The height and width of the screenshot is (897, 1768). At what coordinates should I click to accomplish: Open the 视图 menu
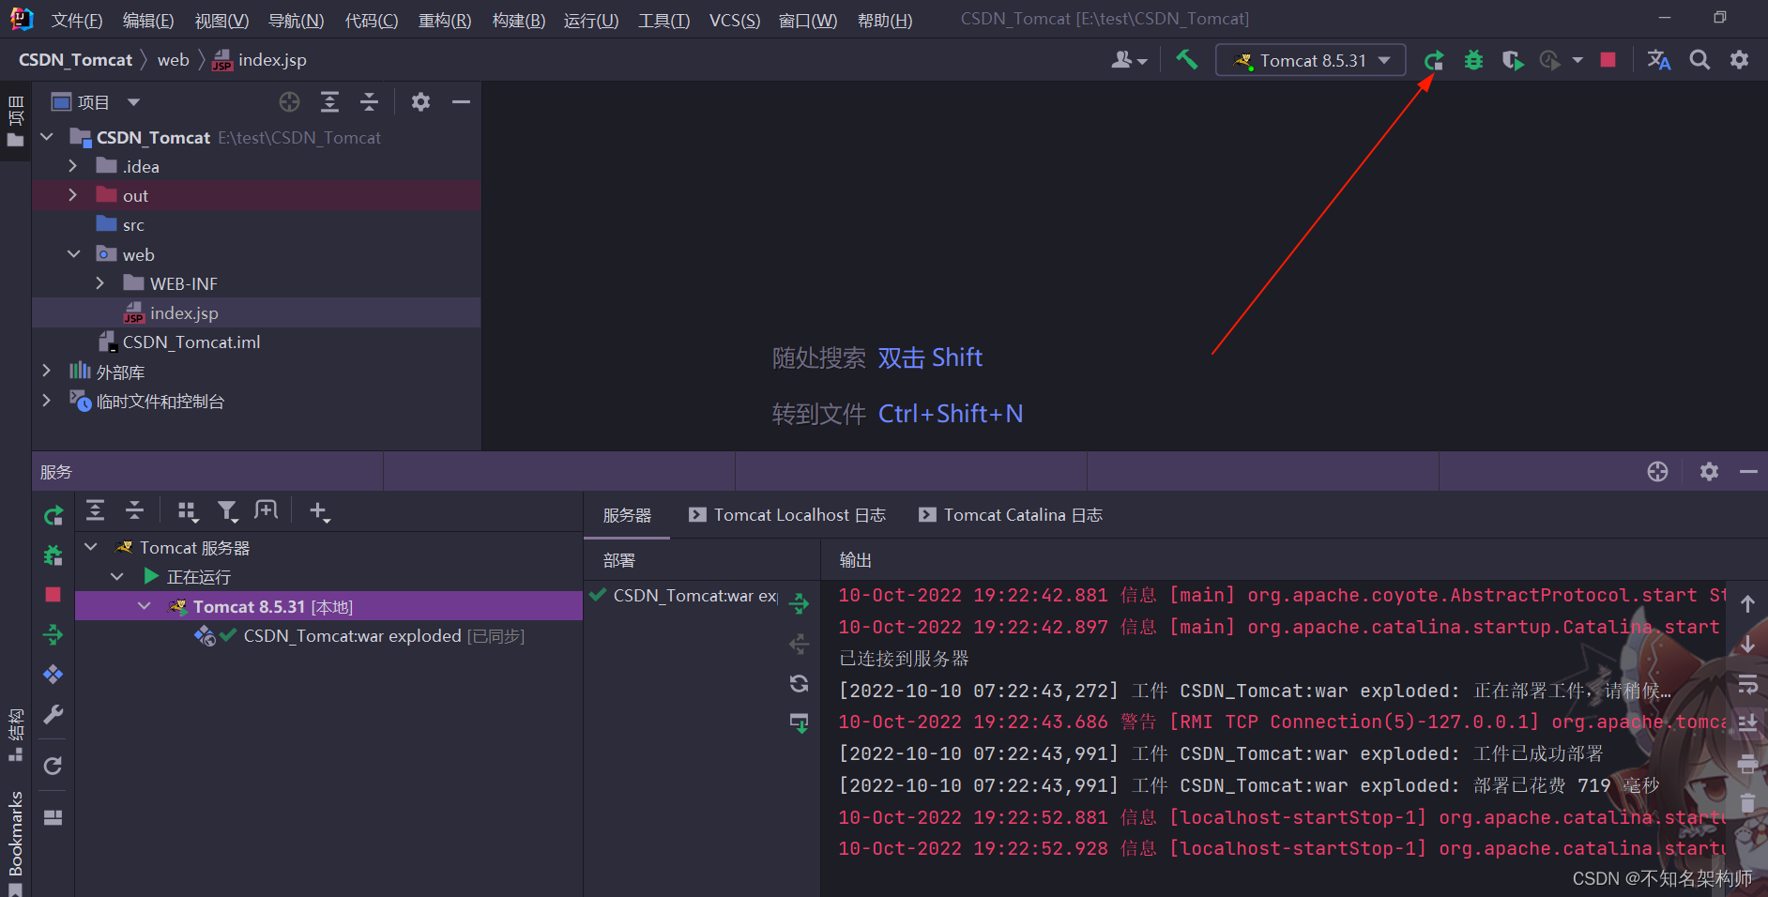point(221,20)
